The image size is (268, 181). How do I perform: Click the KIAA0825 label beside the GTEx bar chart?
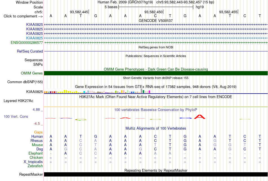[34, 92]
